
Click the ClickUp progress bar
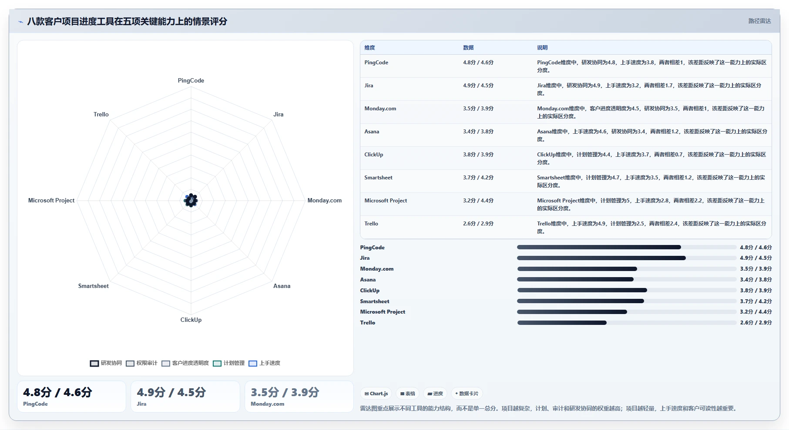coord(627,290)
